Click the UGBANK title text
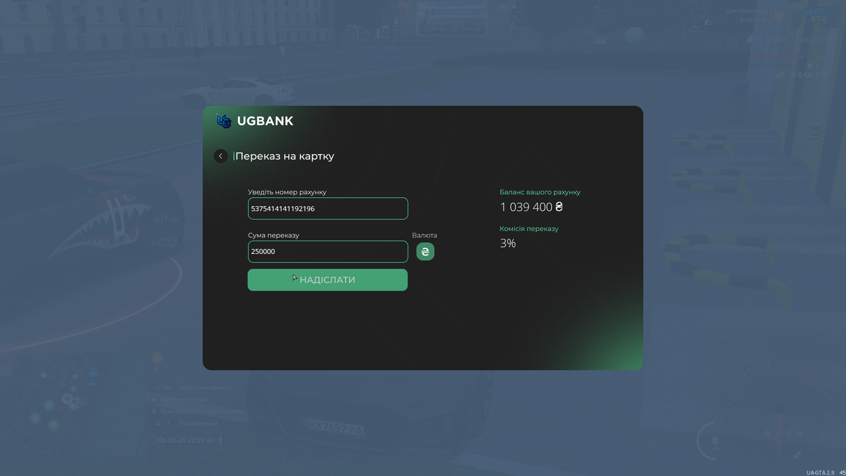Image resolution: width=846 pixels, height=476 pixels. pos(265,121)
